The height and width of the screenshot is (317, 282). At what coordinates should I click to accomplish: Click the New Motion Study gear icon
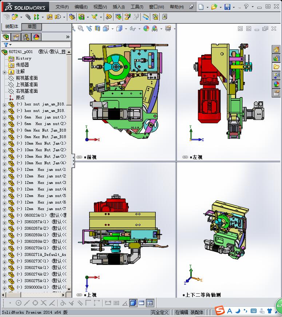tap(109, 17)
